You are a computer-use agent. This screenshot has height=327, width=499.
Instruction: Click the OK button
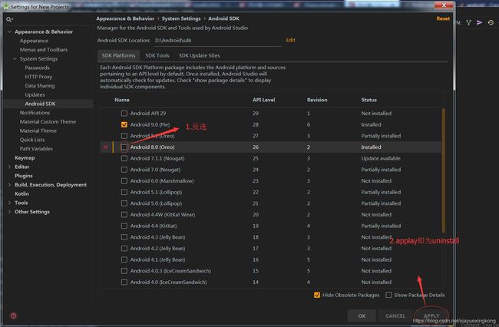coord(362,315)
